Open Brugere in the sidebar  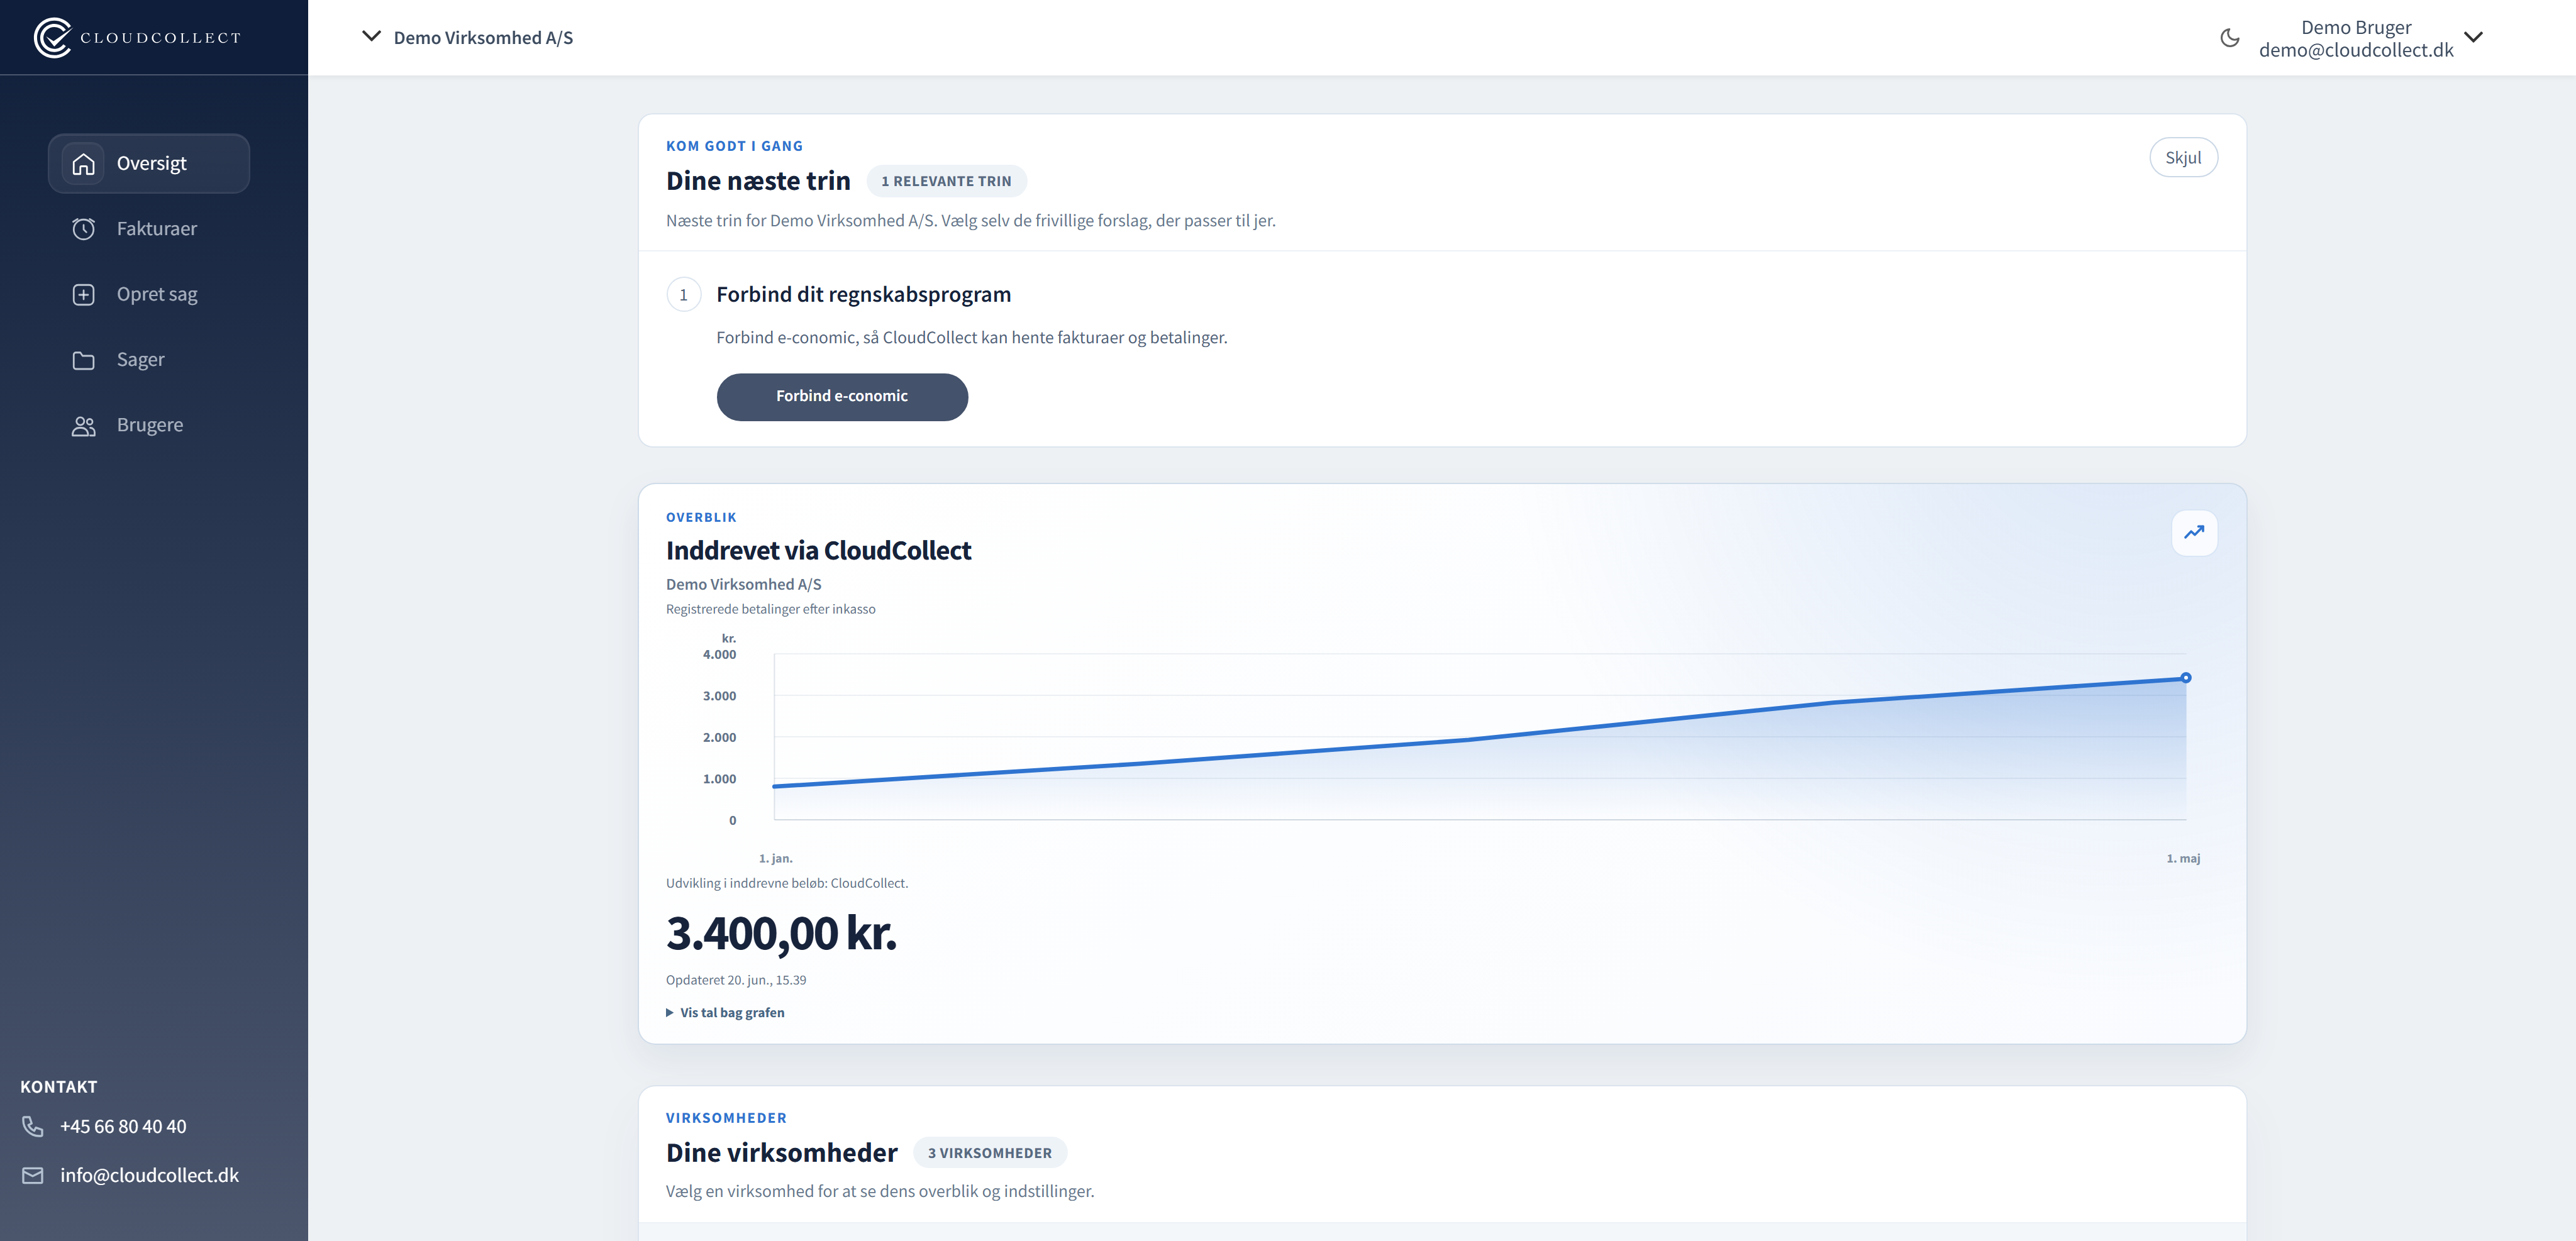click(149, 426)
